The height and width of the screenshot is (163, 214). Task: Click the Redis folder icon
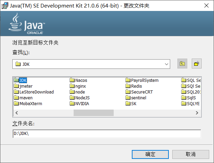click(x=128, y=86)
